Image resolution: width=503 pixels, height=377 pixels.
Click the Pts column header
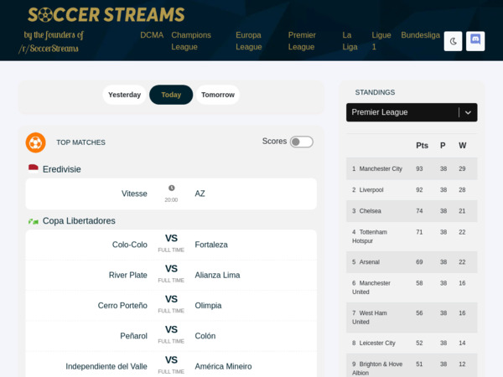tap(422, 146)
